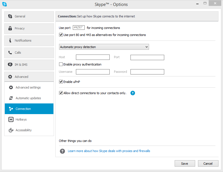The height and width of the screenshot is (172, 223).
Task: Click the Advanced settings gear icon
Action: (11, 87)
